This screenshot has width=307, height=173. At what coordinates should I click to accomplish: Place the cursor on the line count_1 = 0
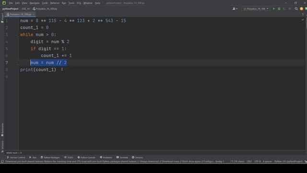pyautogui.click(x=35, y=28)
